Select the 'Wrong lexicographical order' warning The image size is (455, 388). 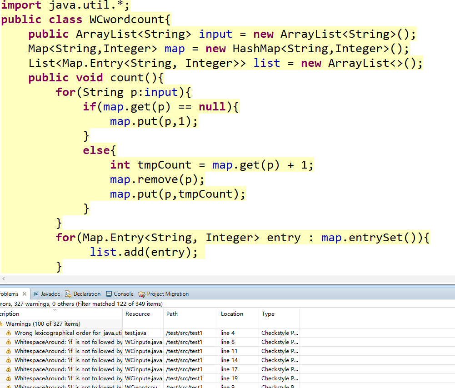pyautogui.click(x=68, y=333)
